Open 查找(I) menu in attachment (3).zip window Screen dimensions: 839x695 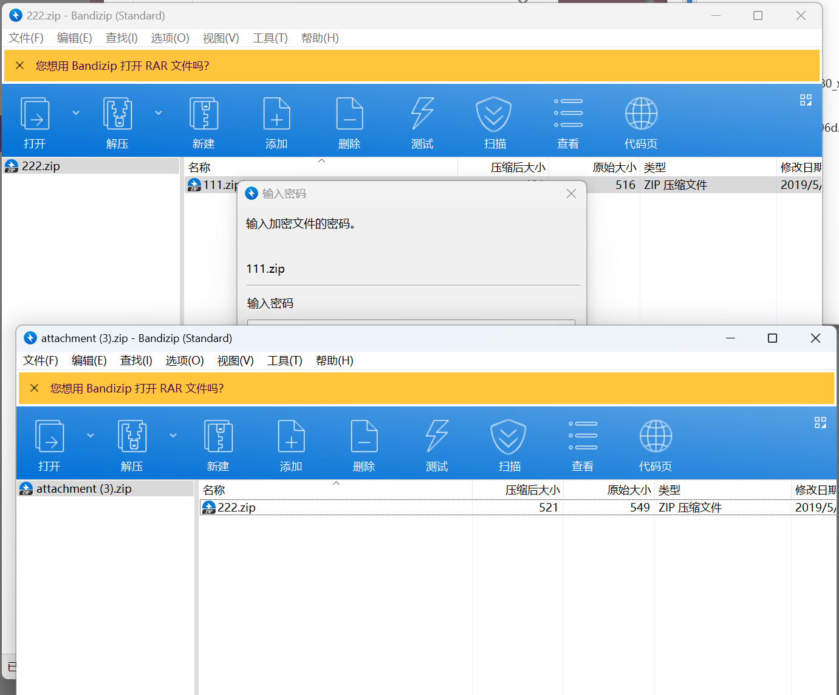coord(136,361)
